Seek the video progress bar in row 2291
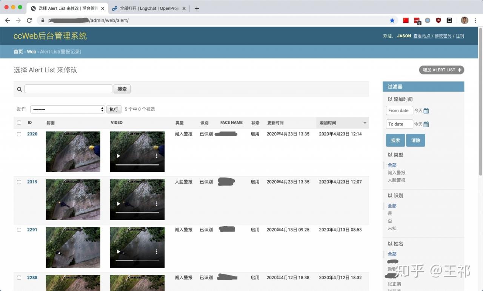The width and height of the screenshot is (483, 291). tap(137, 260)
